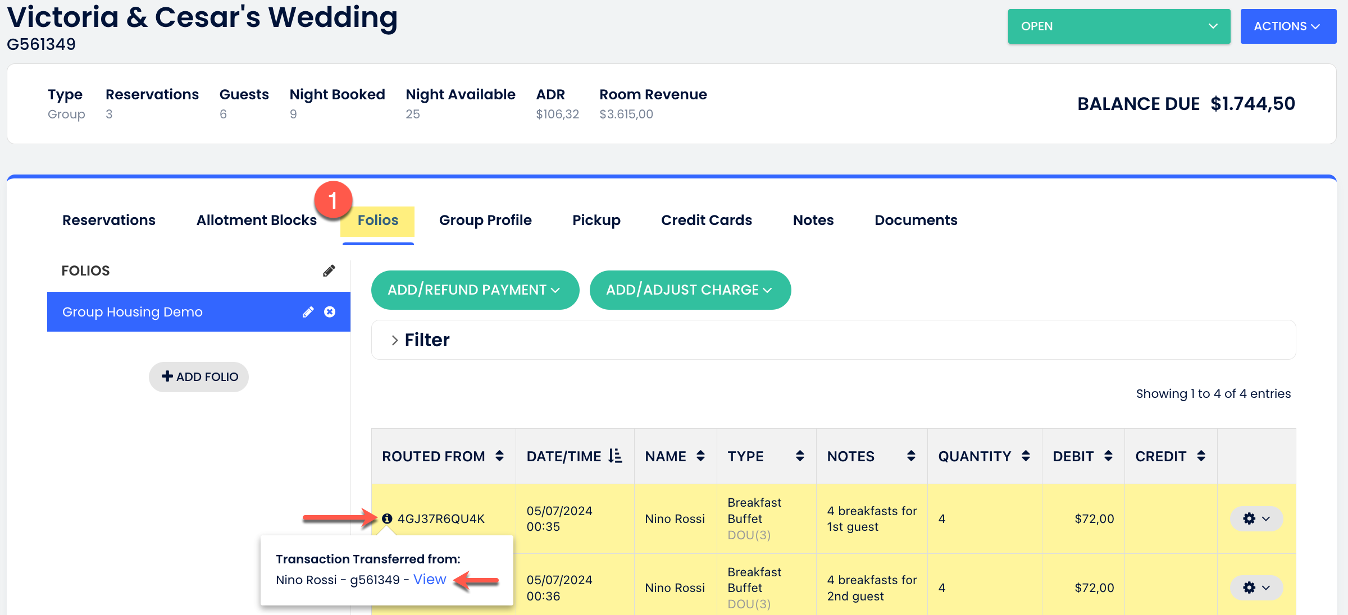Open the ACTIONS menu
The width and height of the screenshot is (1348, 615).
point(1287,26)
